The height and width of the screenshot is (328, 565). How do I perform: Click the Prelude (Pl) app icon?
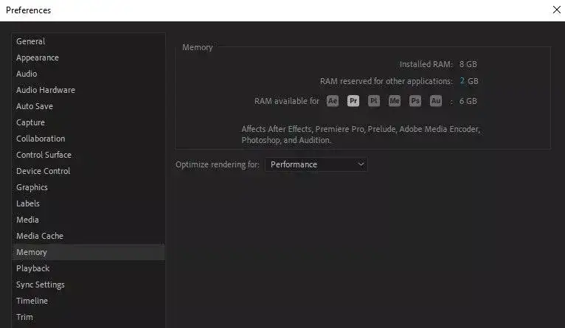pyautogui.click(x=374, y=101)
